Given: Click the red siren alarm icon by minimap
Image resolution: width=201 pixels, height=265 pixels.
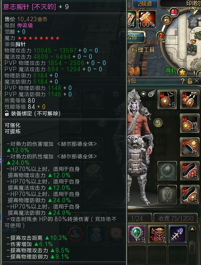Looking at the screenshot, I should coord(173,12).
